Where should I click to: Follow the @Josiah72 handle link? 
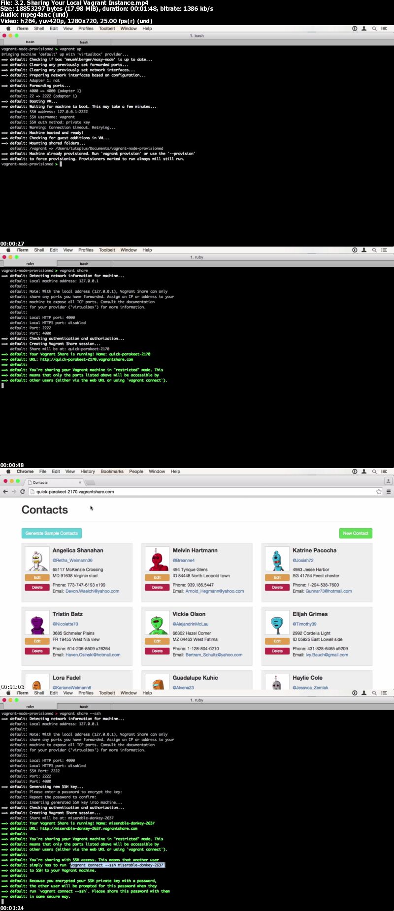[303, 560]
